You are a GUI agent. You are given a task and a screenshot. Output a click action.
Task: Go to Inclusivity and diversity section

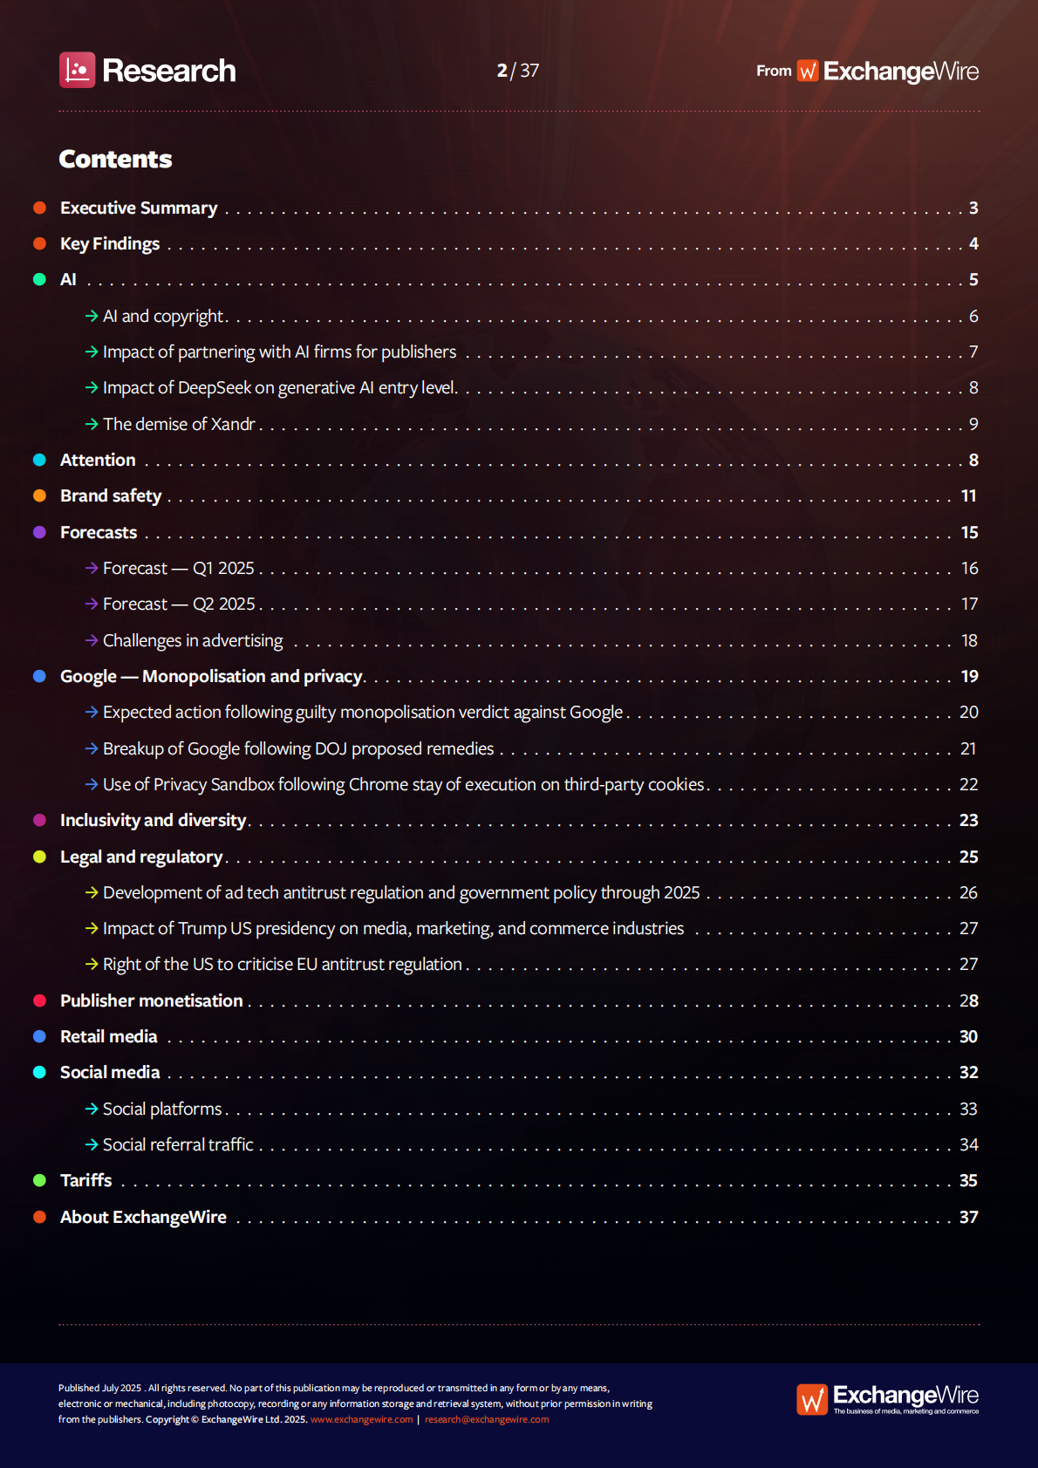click(x=153, y=821)
